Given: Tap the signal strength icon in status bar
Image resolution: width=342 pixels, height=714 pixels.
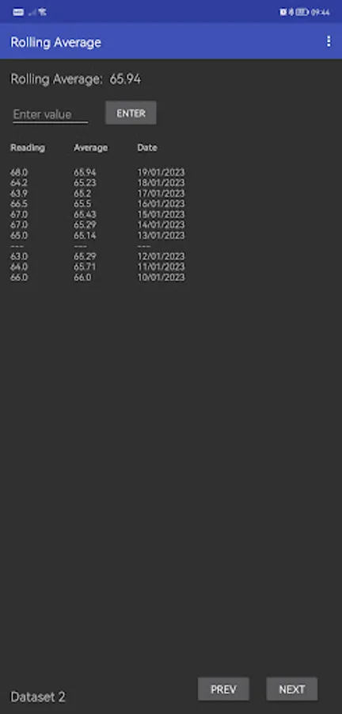Looking at the screenshot, I should pos(32,12).
